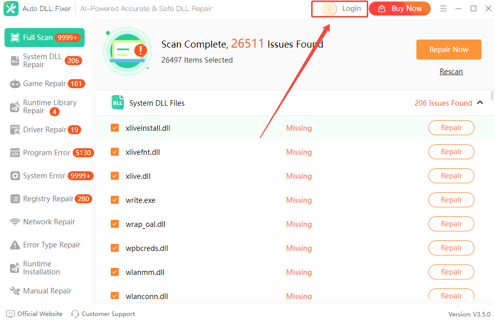The image size is (495, 321).
Task: Switch to the Driver Repair tab
Action: (x=45, y=130)
